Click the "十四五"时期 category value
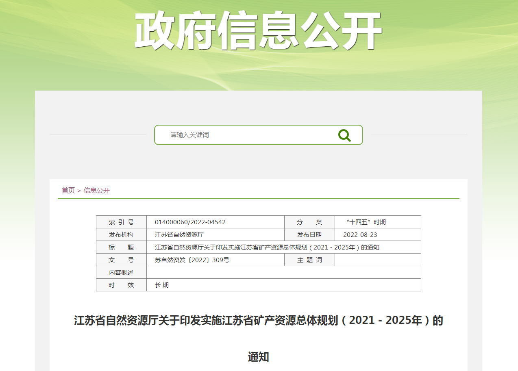The image size is (518, 371). 366,222
